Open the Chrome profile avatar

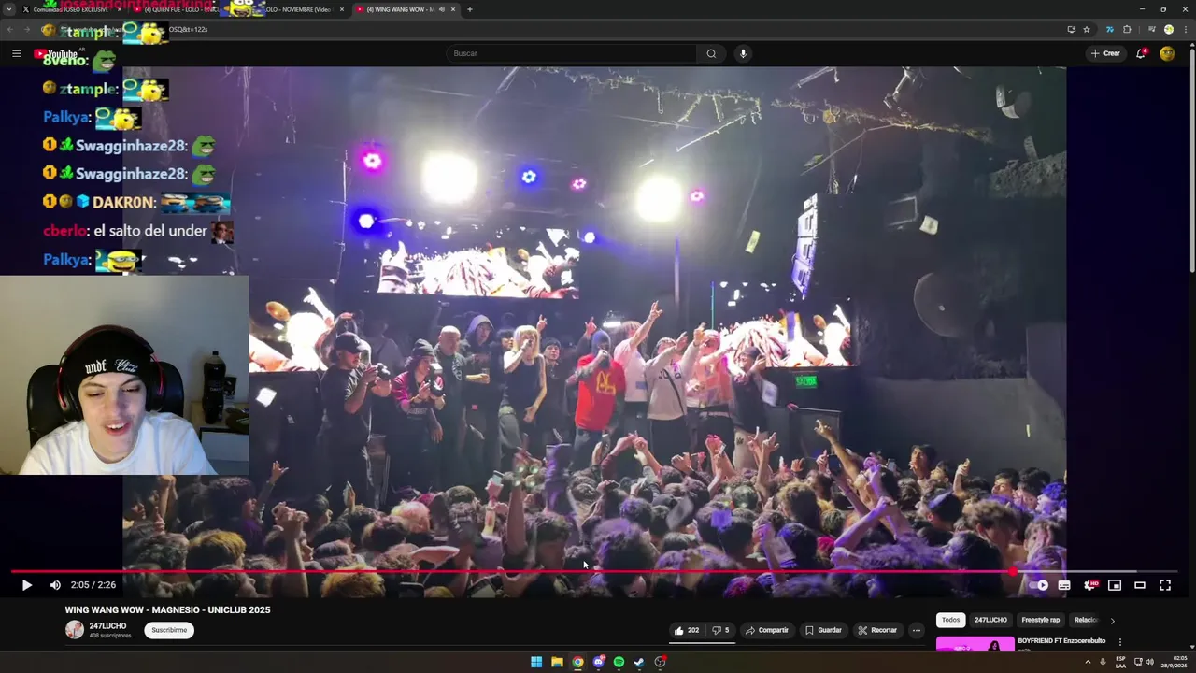(1168, 29)
